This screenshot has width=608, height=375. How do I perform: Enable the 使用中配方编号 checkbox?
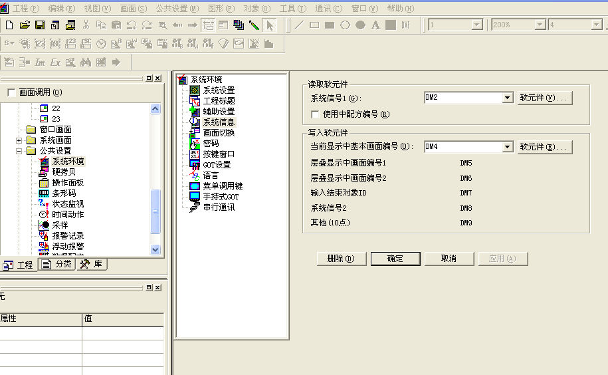(316, 114)
